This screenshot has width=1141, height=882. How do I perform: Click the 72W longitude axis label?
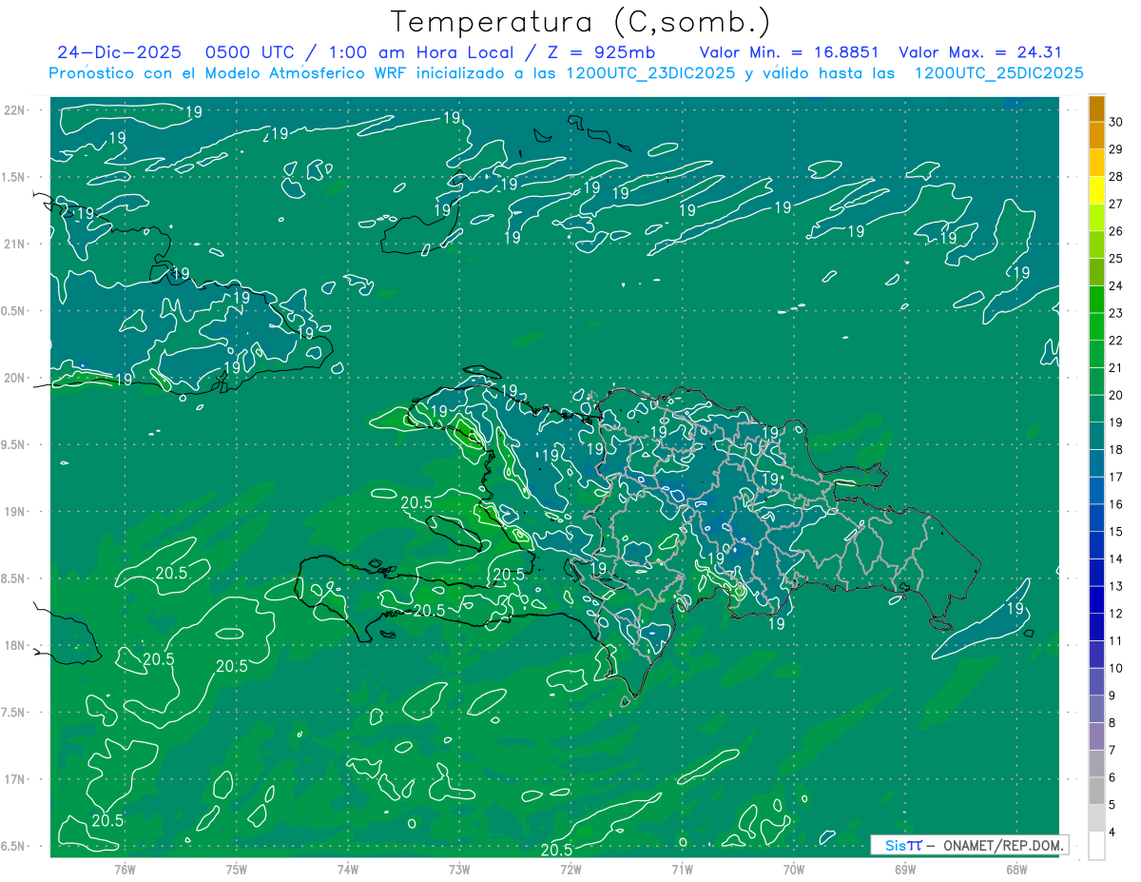(570, 869)
